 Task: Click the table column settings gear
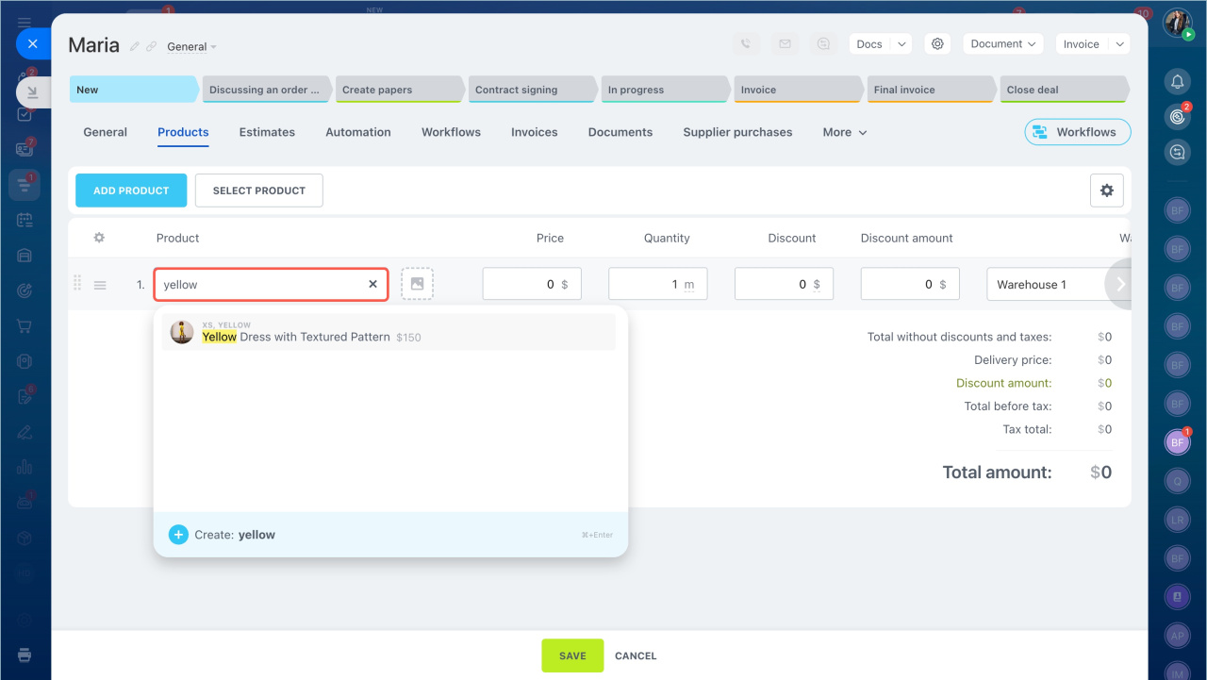pyautogui.click(x=99, y=238)
